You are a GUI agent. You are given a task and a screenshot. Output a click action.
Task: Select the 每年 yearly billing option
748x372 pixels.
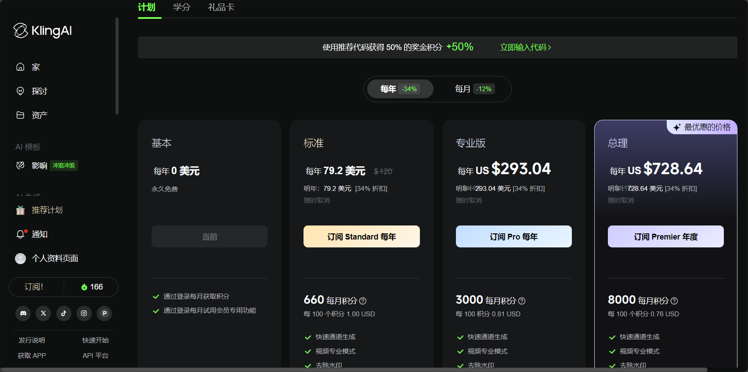pyautogui.click(x=400, y=89)
